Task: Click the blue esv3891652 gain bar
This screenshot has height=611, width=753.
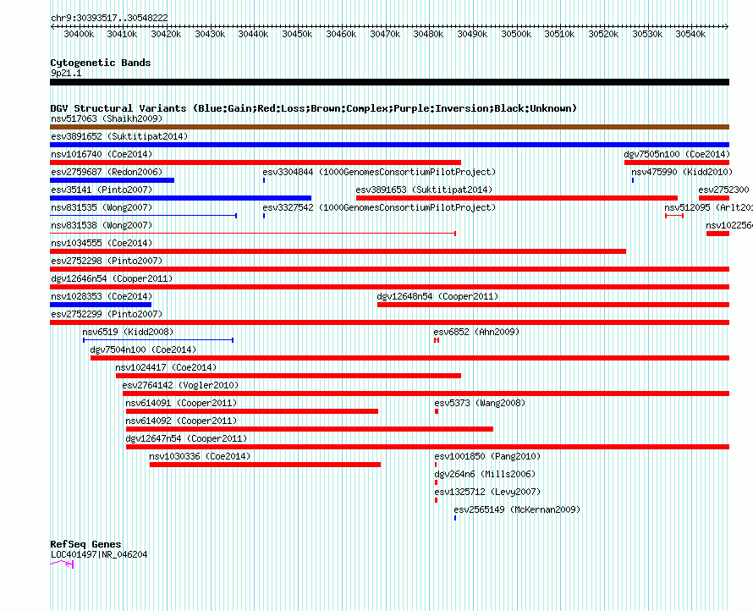Action: click(x=389, y=145)
